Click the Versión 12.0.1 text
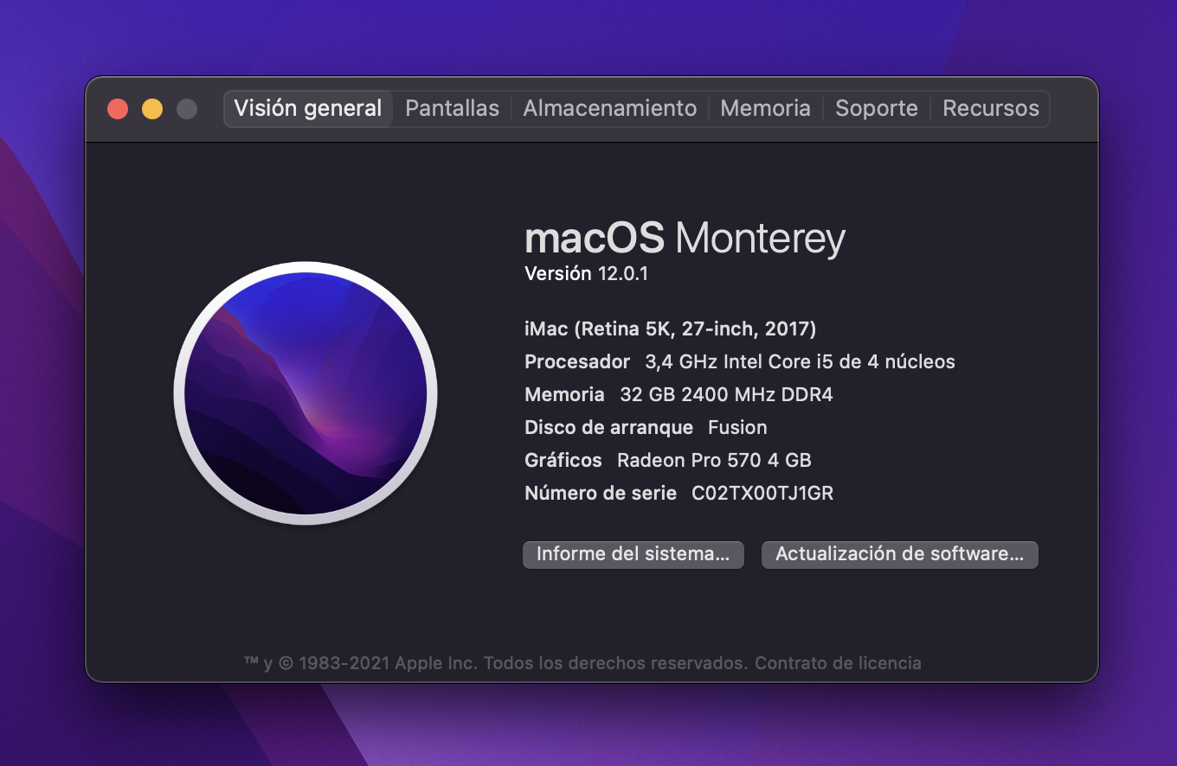The image size is (1177, 766). (587, 274)
